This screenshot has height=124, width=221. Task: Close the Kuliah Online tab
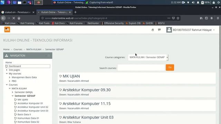click(70, 12)
